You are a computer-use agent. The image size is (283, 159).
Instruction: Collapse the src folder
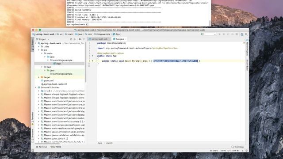click(38, 50)
